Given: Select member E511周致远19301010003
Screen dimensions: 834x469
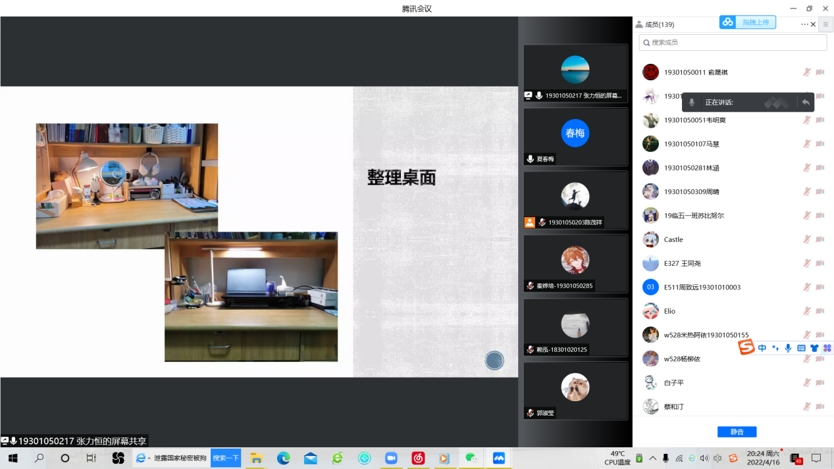Looking at the screenshot, I should pos(733,287).
